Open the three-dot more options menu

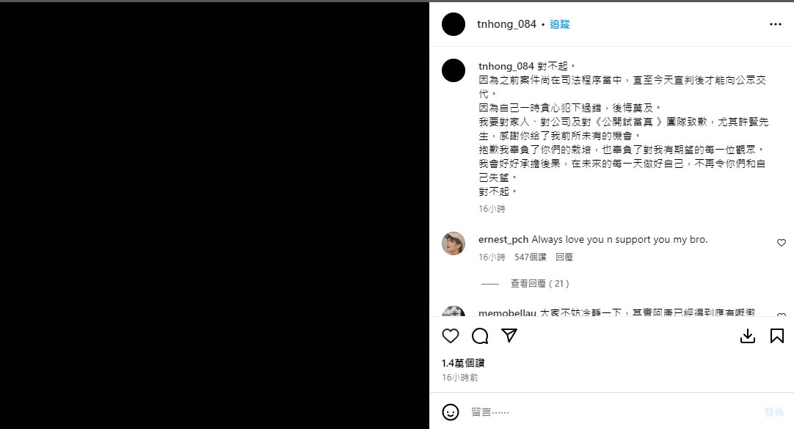[x=775, y=24]
